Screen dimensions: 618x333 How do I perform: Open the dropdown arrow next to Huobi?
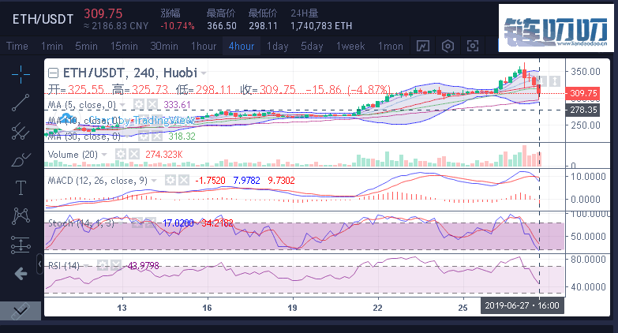click(204, 73)
